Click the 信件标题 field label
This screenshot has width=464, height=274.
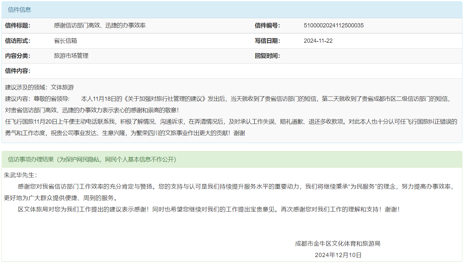[18, 25]
